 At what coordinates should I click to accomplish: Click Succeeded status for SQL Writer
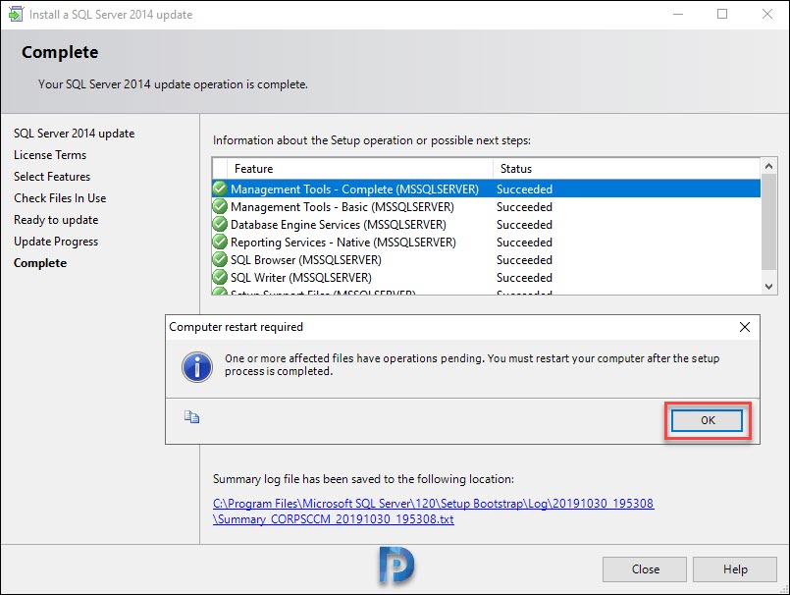524,278
